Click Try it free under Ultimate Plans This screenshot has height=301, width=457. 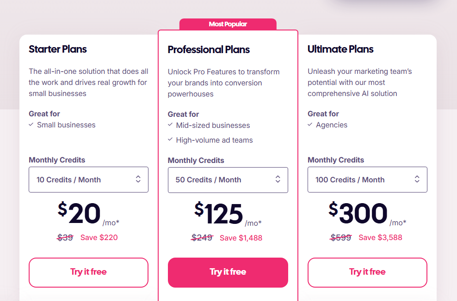(x=367, y=272)
